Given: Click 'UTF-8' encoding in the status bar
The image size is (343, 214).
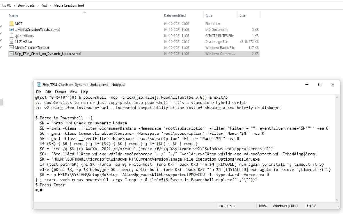Looking at the screenshot, I should (x=312, y=206).
